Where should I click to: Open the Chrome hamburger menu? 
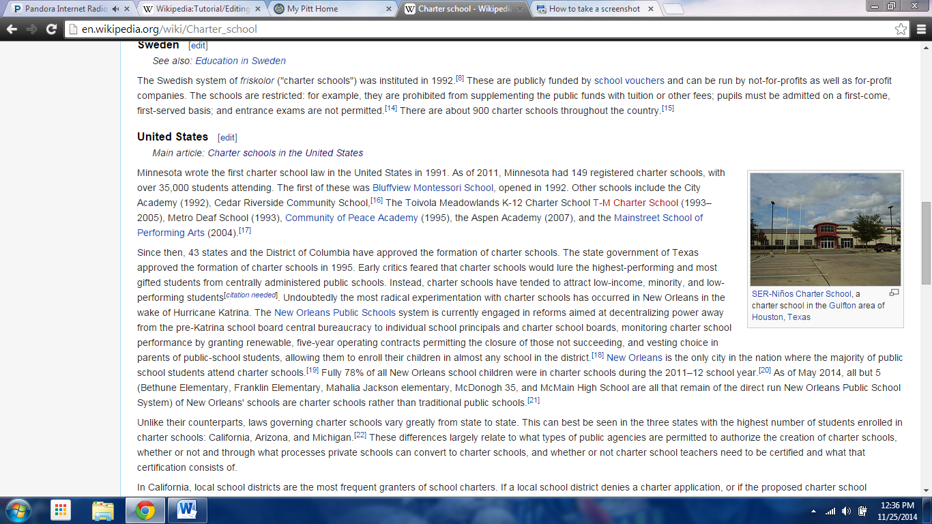[x=920, y=29]
